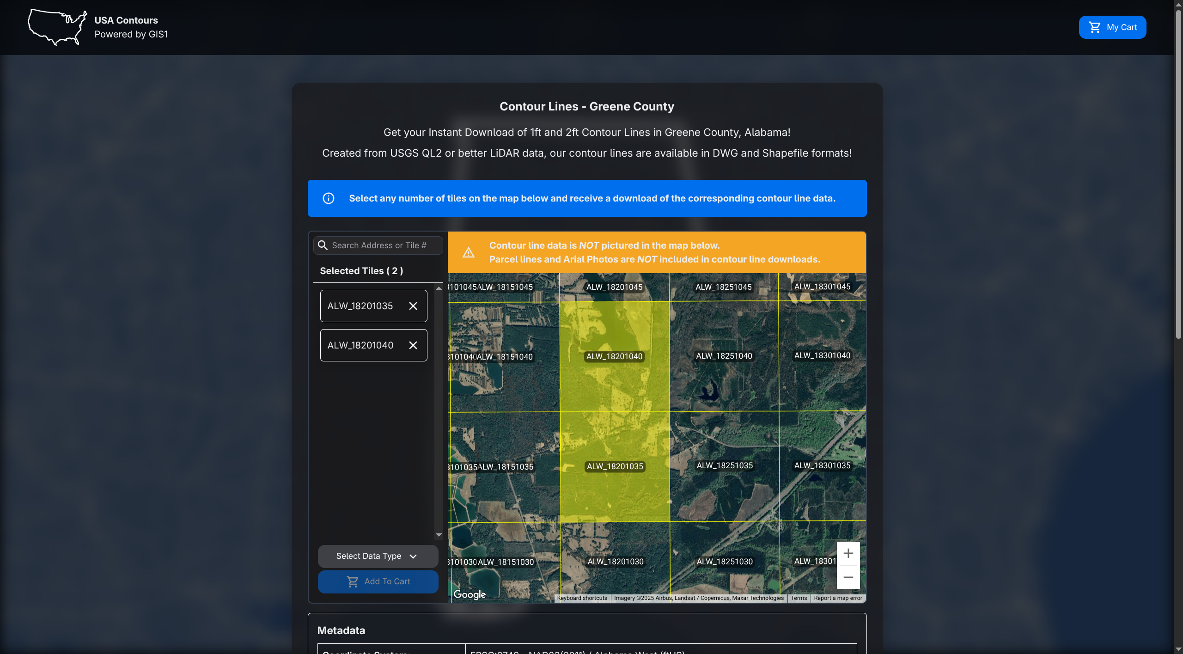The image size is (1183, 654).
Task: Zoom out the map with minus button
Action: pos(848,577)
